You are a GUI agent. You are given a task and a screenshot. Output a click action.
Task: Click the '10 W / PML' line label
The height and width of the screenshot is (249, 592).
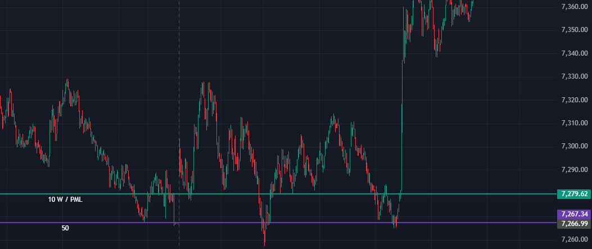(x=65, y=200)
